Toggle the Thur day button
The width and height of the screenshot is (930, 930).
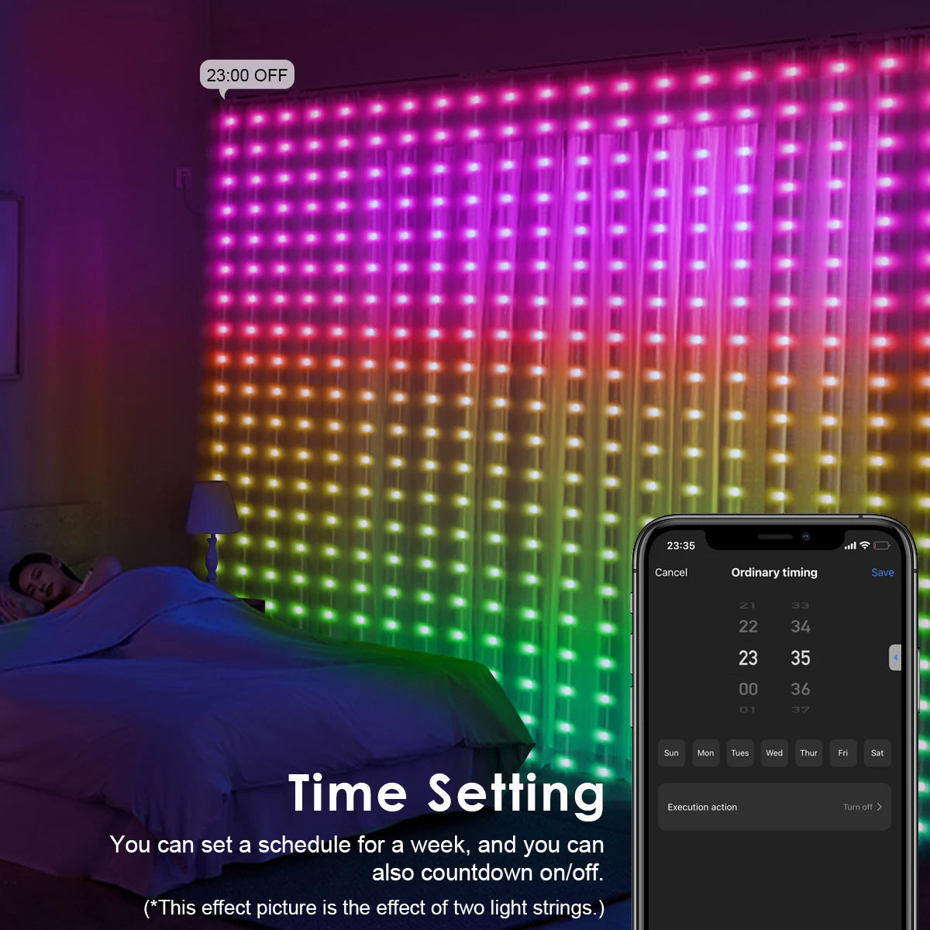pos(808,753)
